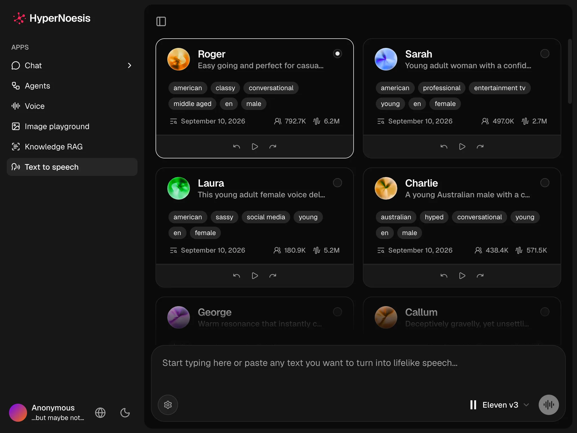This screenshot has height=433, width=577.
Task: Select the George voice radio button
Action: (x=338, y=312)
